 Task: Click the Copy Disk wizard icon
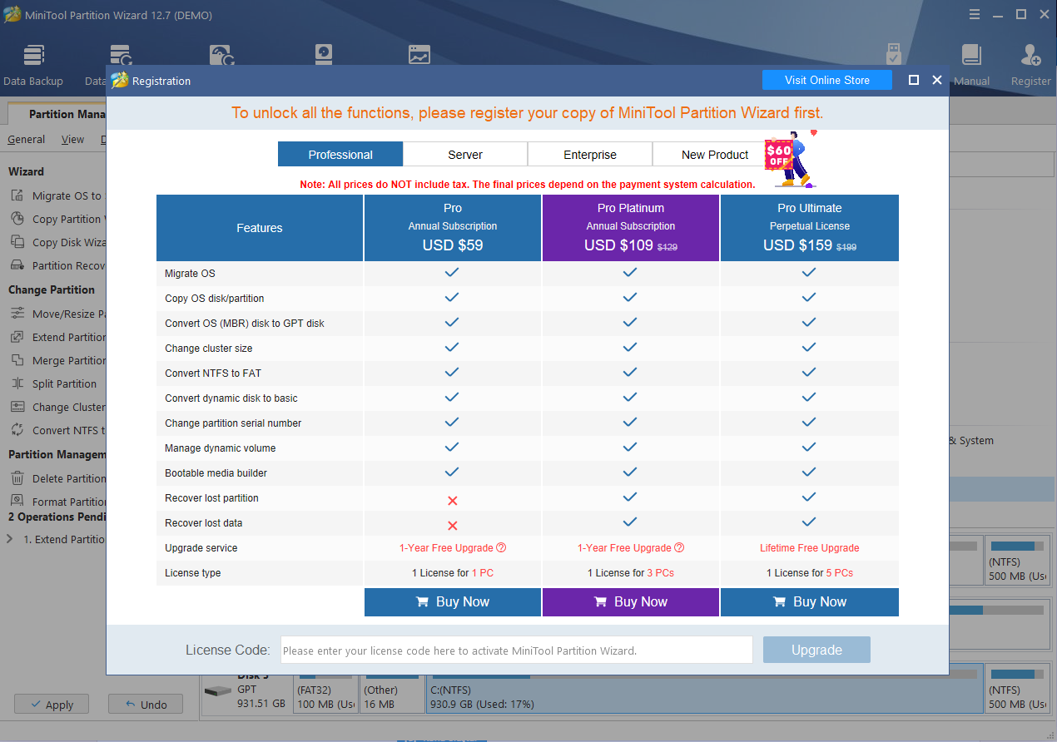(x=17, y=242)
